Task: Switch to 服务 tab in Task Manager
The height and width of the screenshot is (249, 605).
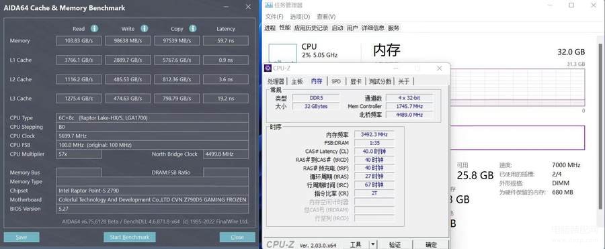Action: 393,28
